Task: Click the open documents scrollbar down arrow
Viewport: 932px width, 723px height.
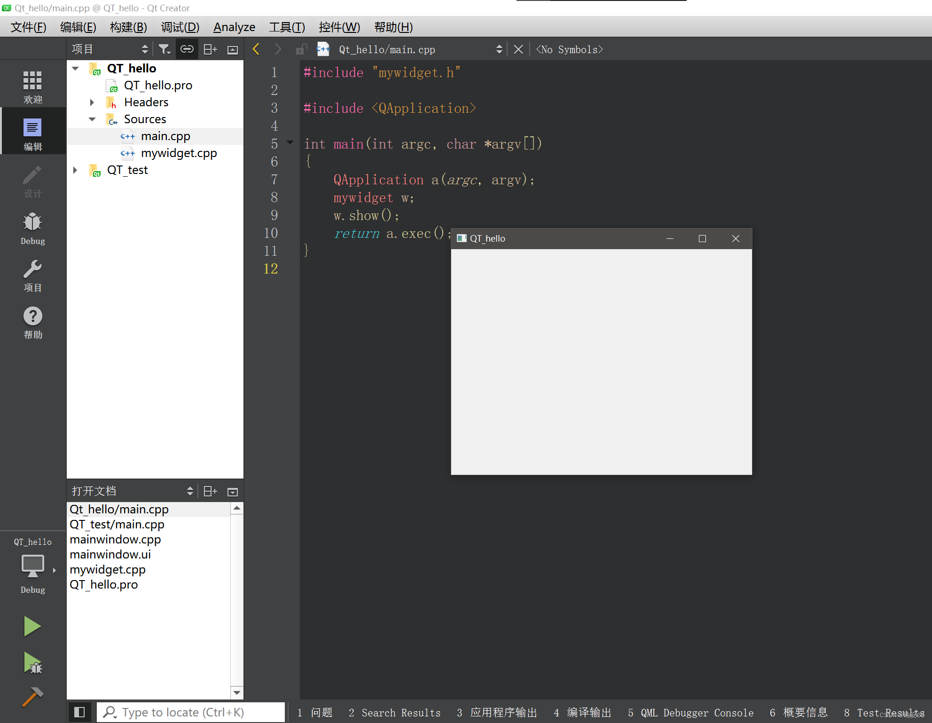Action: click(237, 692)
